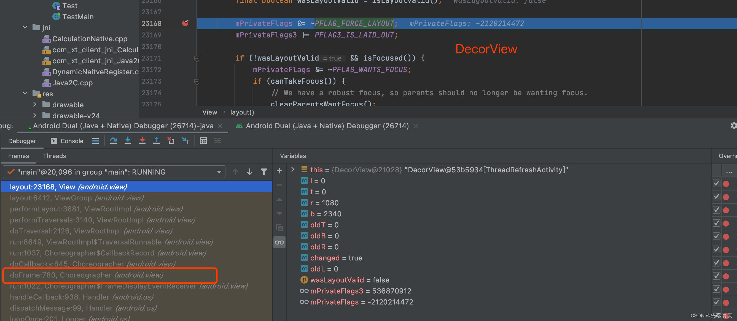Click the Layout Settings lines icon beside Console
The width and height of the screenshot is (737, 321).
tap(95, 141)
